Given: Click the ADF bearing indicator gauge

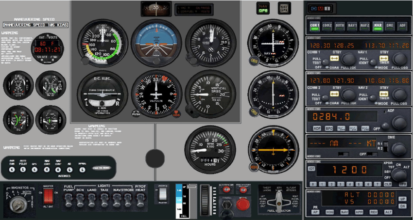Looking at the screenshot, I should pyautogui.click(x=274, y=150).
